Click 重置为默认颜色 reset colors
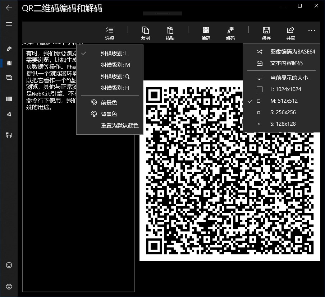 tap(110, 125)
